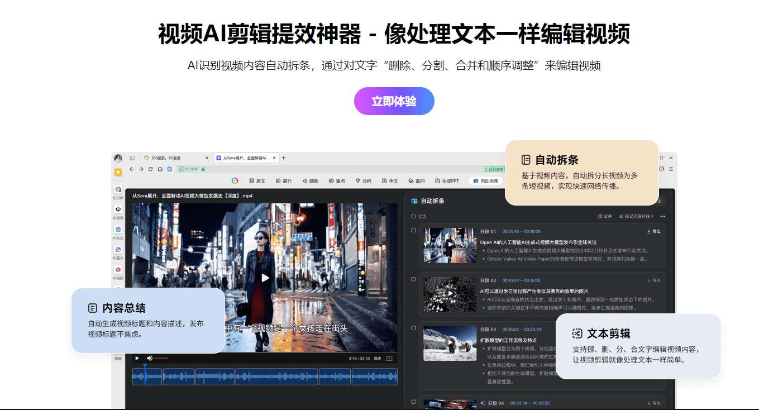Export segment 分段 01 via 导出

pyautogui.click(x=653, y=231)
